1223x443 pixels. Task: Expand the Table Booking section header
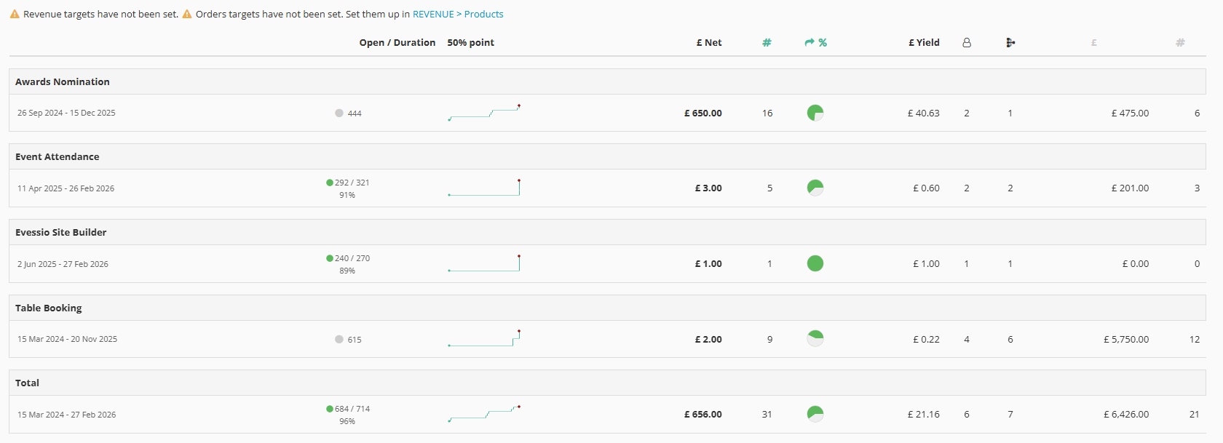[607, 308]
